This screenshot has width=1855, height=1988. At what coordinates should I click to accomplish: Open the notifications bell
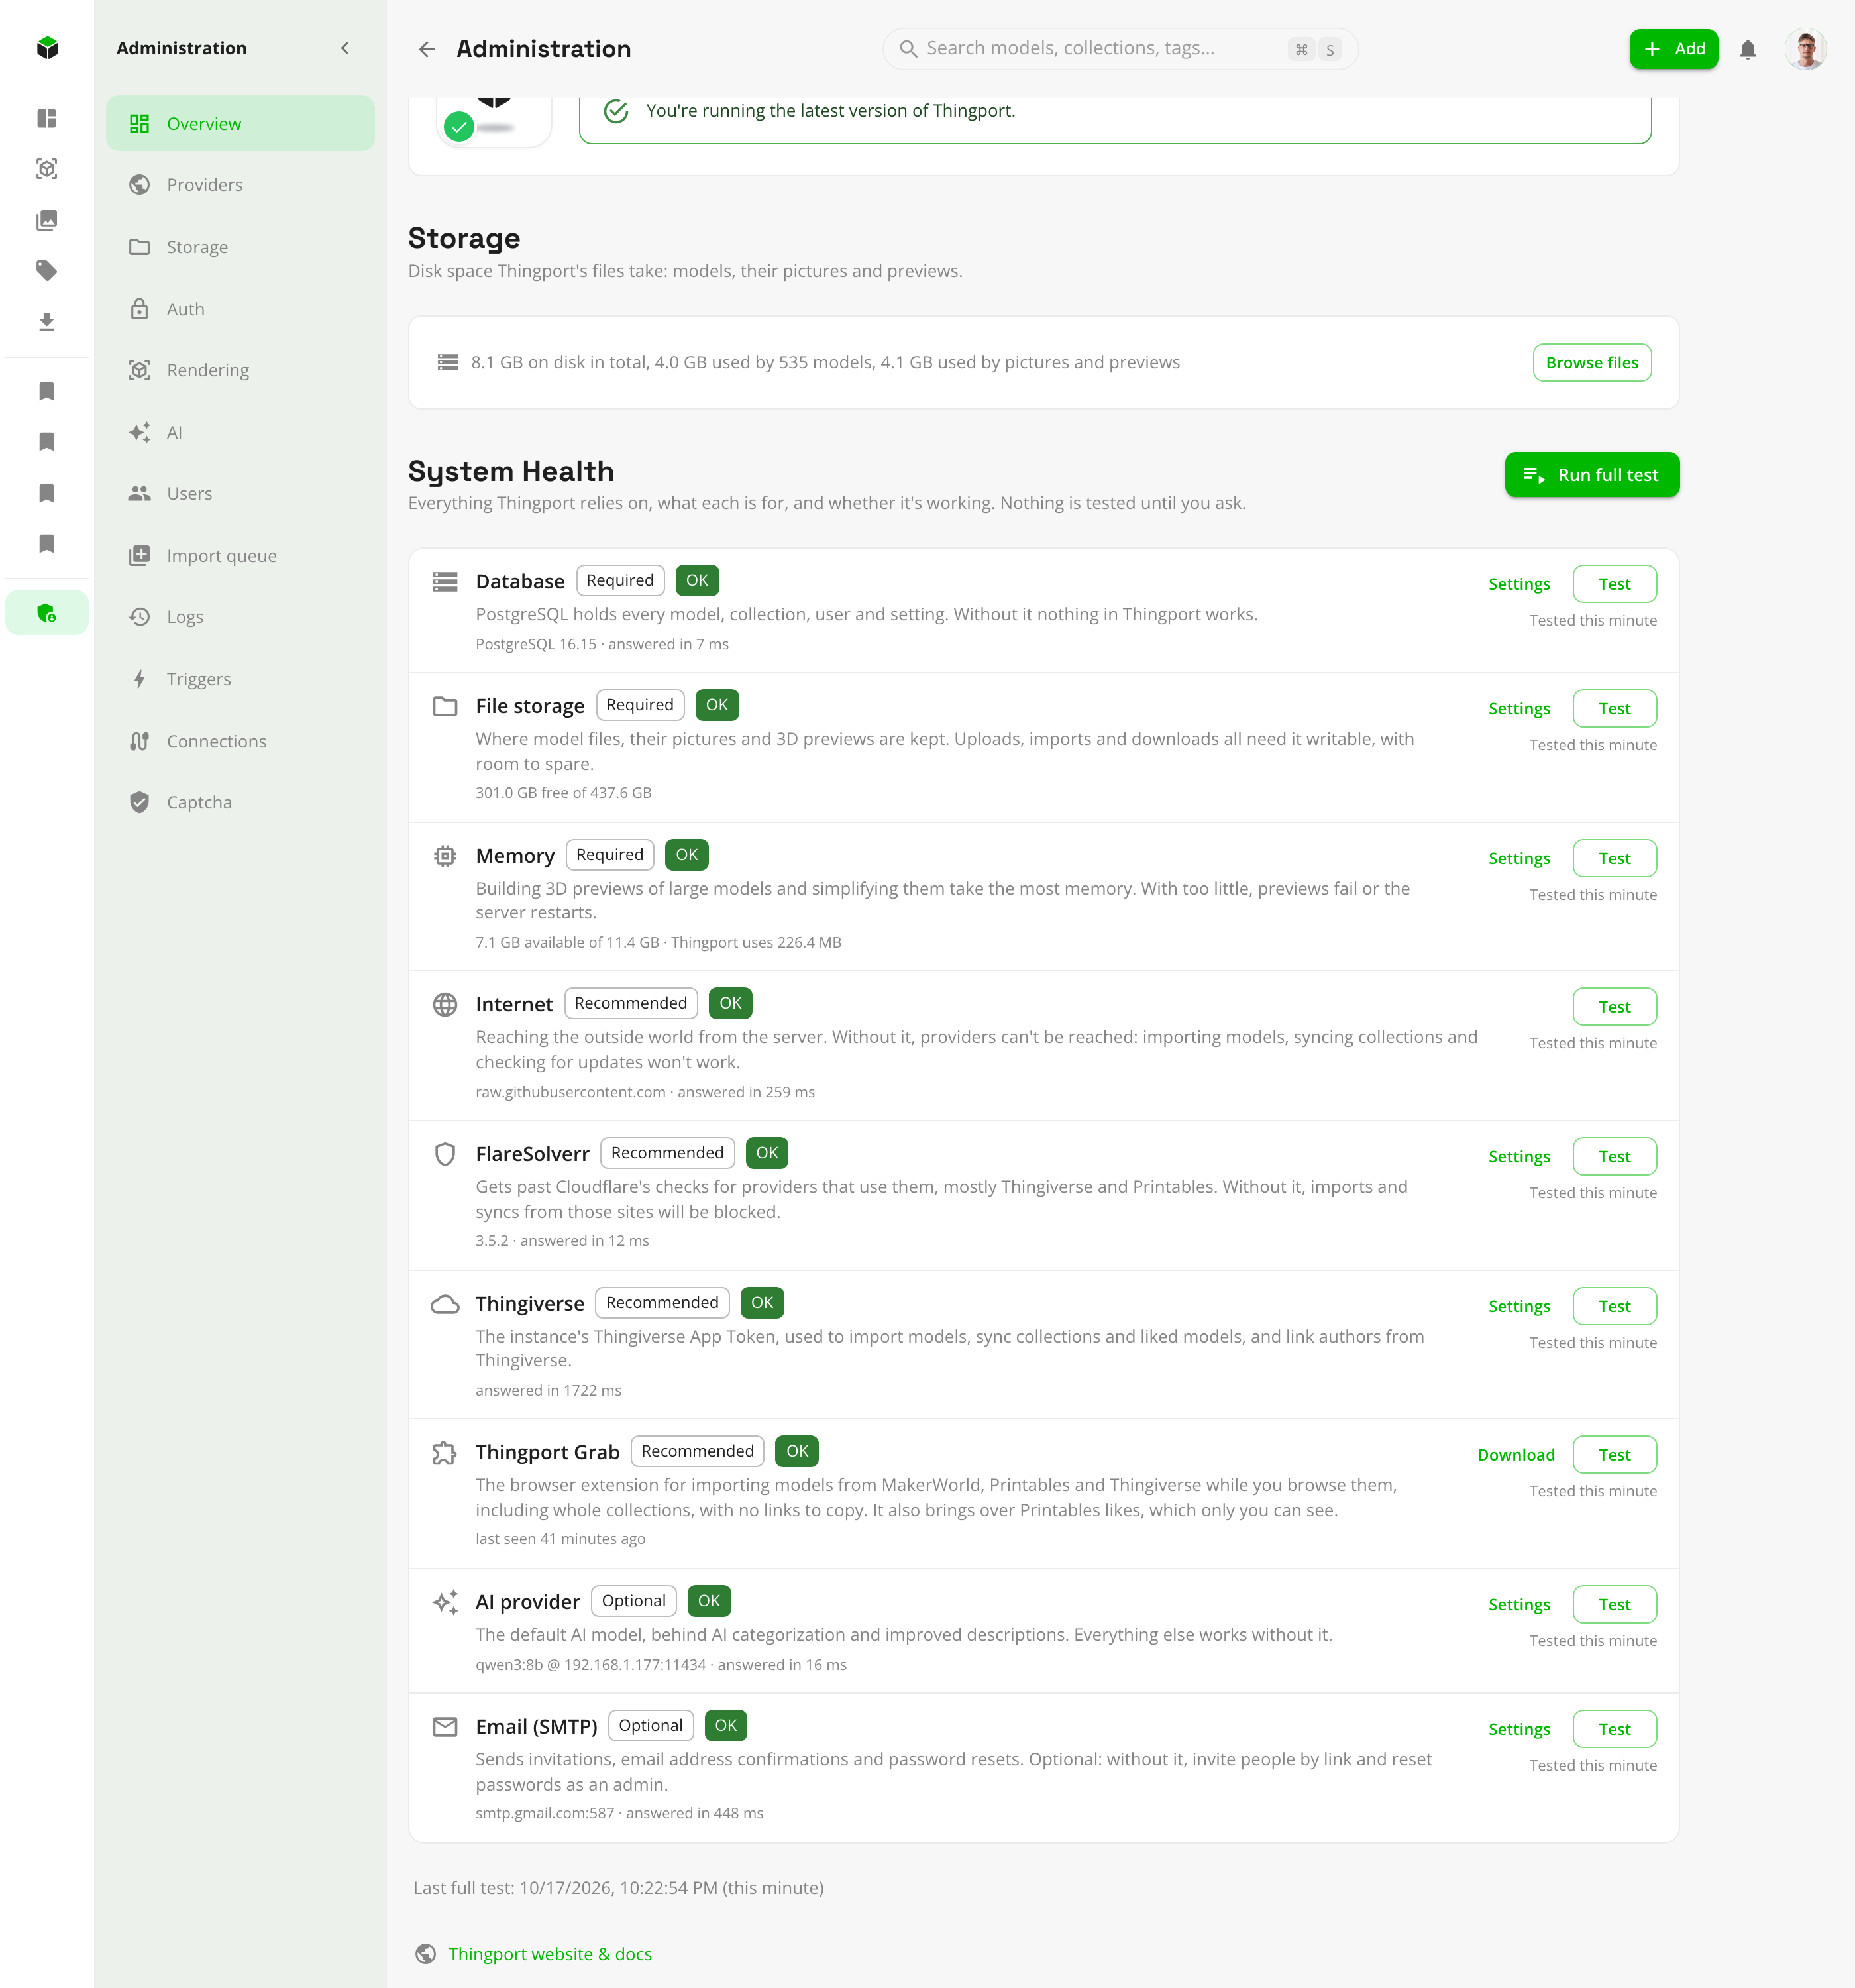pyautogui.click(x=1747, y=49)
